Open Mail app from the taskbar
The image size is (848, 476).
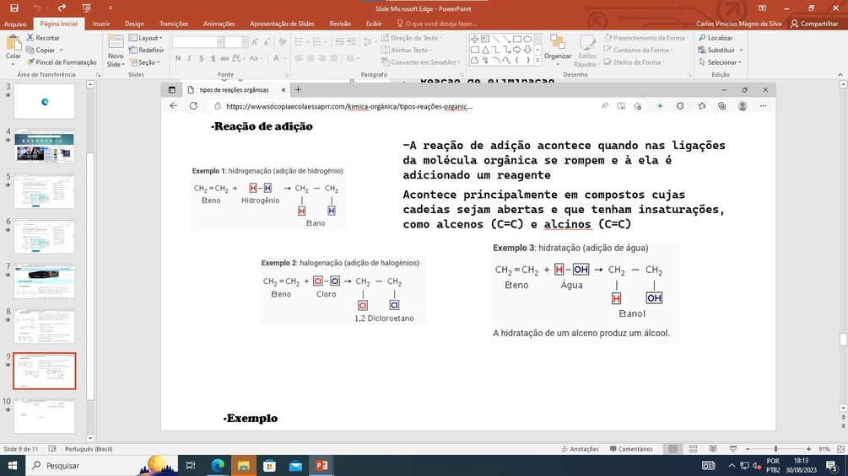point(296,465)
